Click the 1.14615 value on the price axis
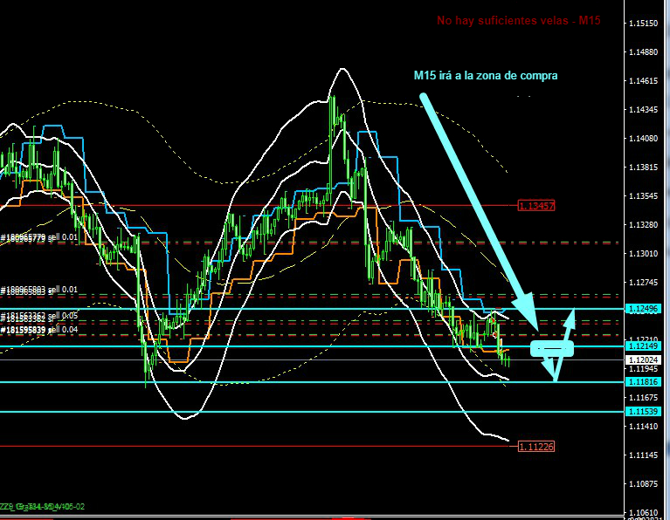 [644, 80]
